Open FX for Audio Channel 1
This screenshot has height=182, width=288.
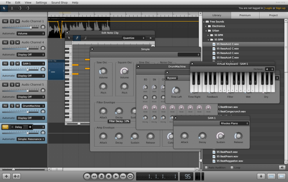click(x=5, y=21)
